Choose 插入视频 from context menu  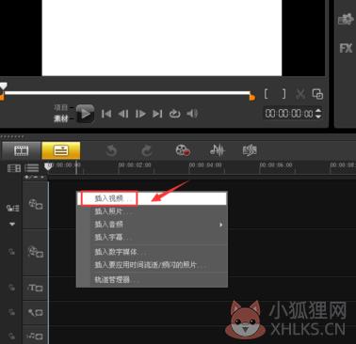pyautogui.click(x=152, y=198)
